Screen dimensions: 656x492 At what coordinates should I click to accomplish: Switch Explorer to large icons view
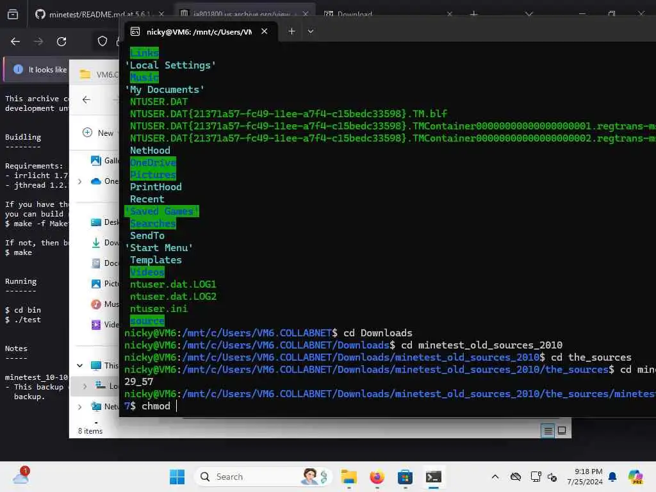[562, 430]
